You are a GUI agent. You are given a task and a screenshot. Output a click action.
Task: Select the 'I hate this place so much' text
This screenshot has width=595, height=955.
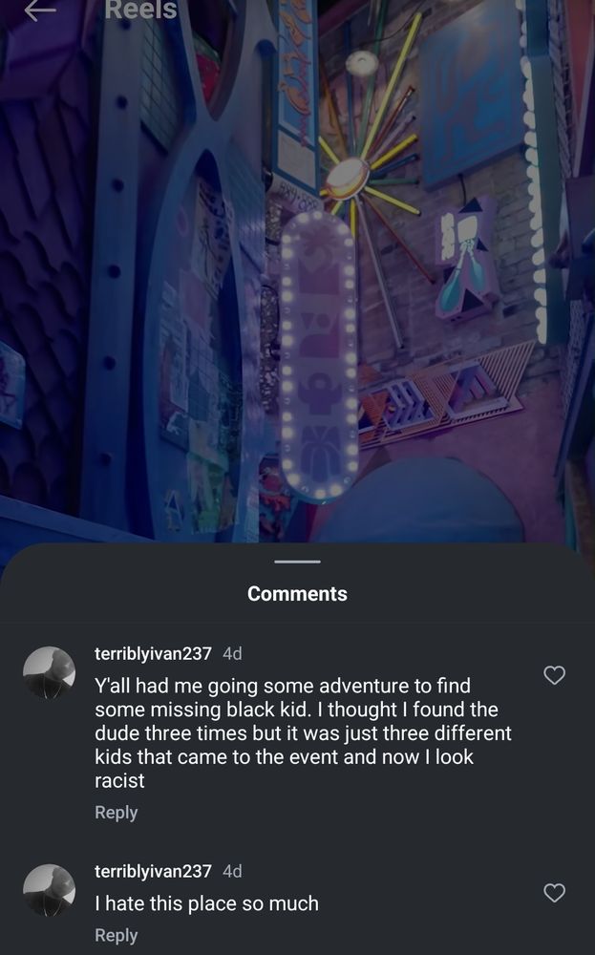pyautogui.click(x=206, y=903)
